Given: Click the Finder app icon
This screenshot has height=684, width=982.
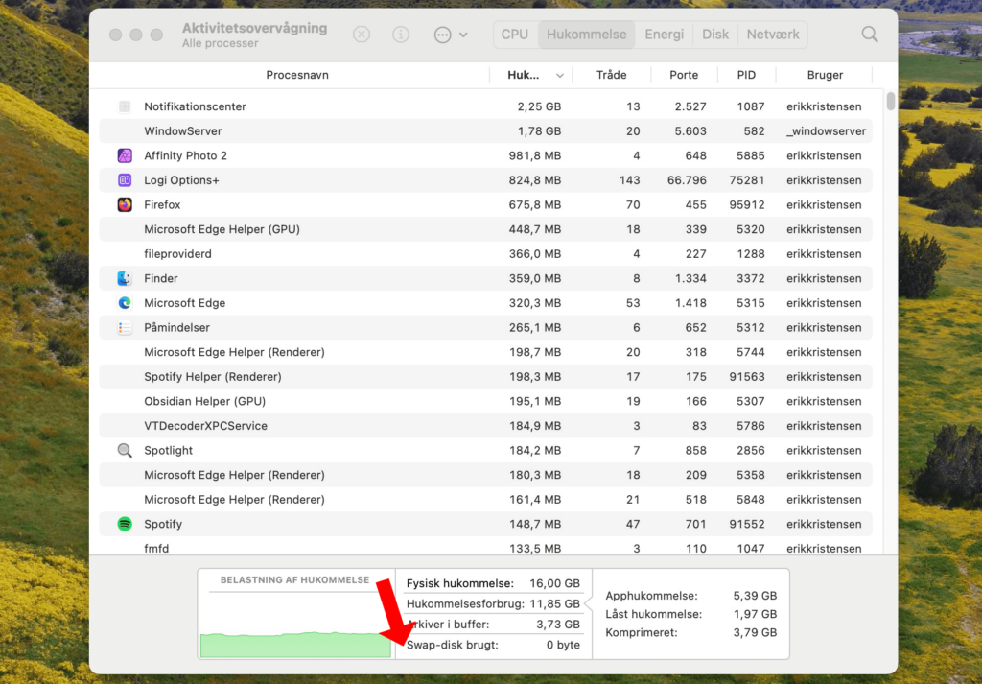Looking at the screenshot, I should click(125, 278).
